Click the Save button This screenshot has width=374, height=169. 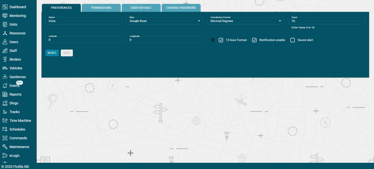click(x=67, y=53)
